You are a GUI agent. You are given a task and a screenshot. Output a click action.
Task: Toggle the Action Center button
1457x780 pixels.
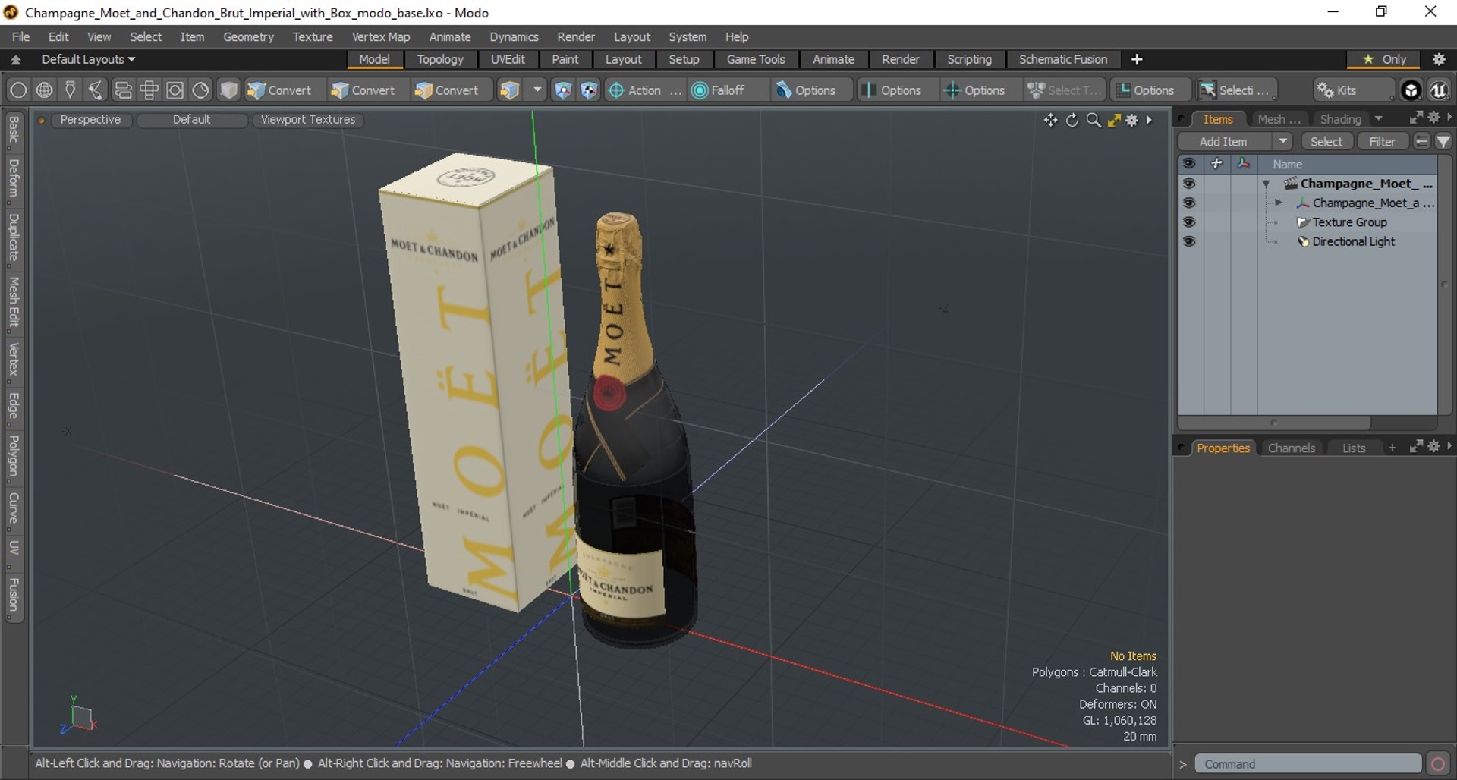[644, 90]
